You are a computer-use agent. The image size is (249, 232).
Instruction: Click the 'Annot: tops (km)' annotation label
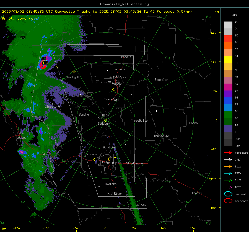(19, 18)
